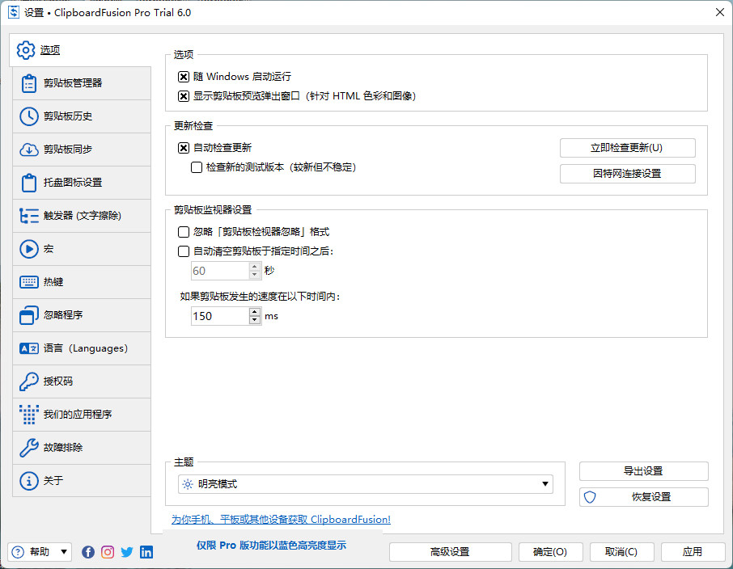This screenshot has width=733, height=569.
Task: Open the Twitter bird icon
Action: pos(127,552)
